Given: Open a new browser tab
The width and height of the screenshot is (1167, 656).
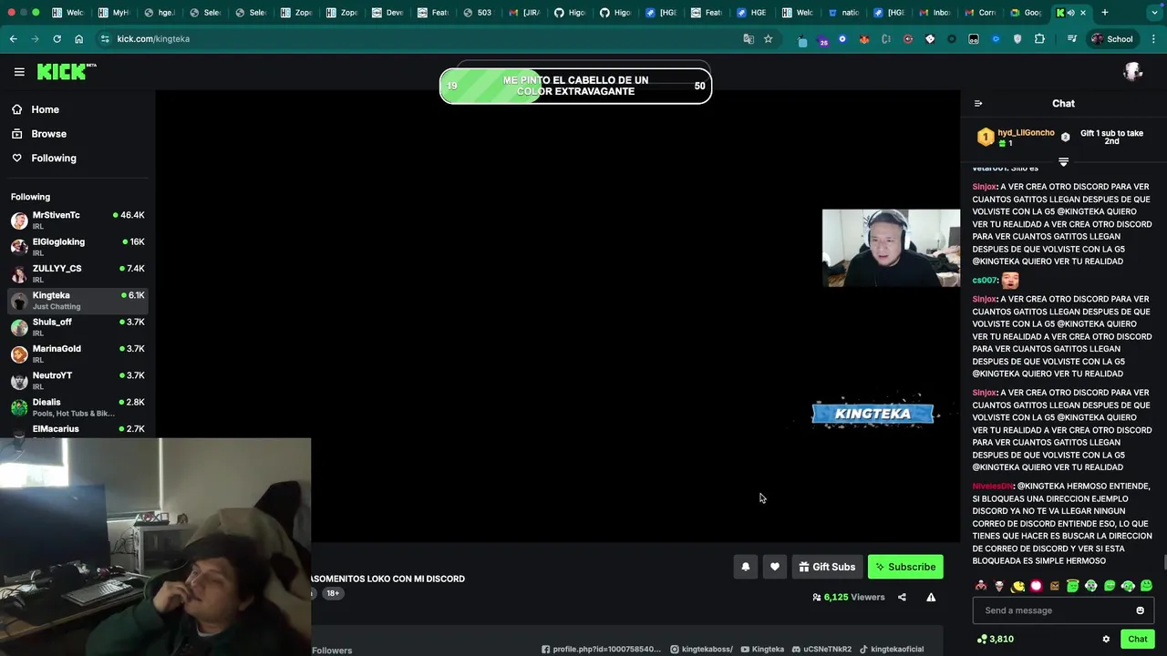Looking at the screenshot, I should pyautogui.click(x=1104, y=13).
